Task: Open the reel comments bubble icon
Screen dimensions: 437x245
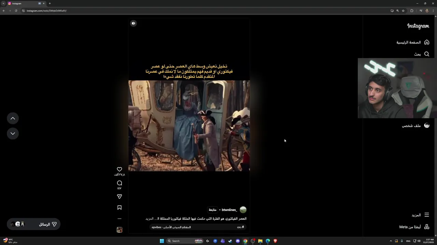Action: pyautogui.click(x=119, y=183)
